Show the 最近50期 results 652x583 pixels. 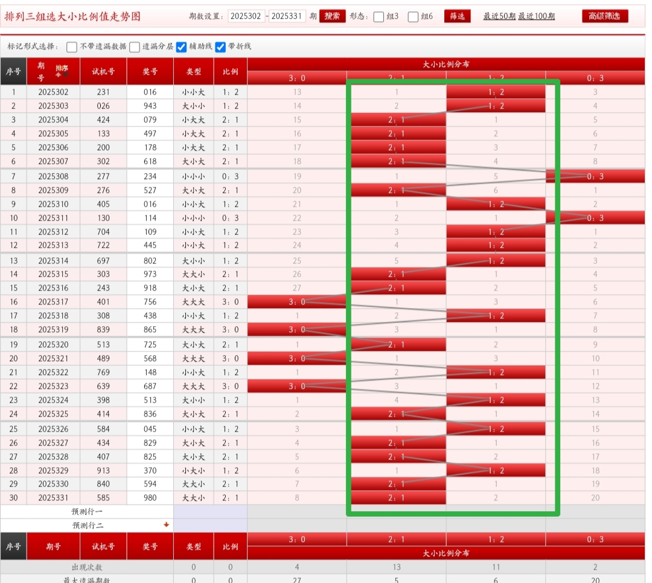pyautogui.click(x=499, y=16)
